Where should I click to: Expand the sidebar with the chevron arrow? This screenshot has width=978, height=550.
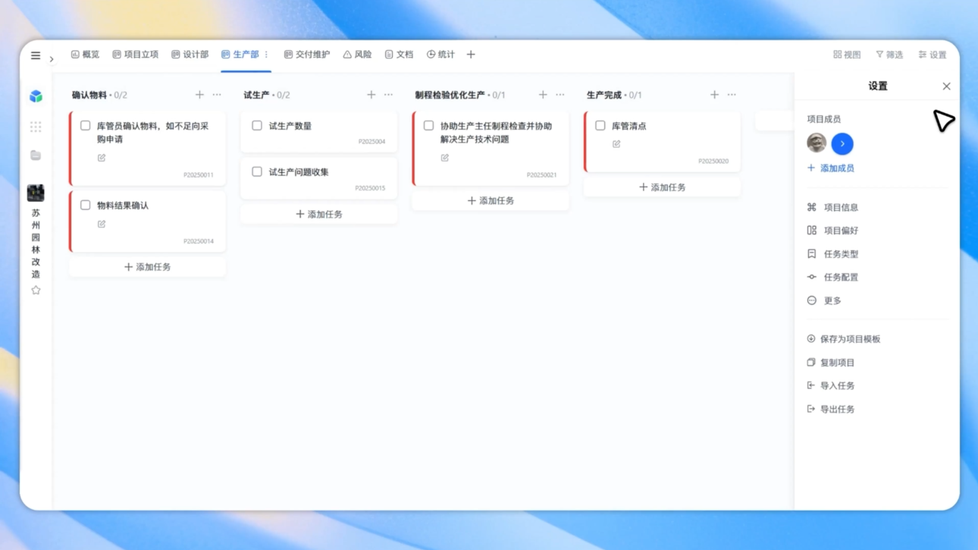point(52,59)
